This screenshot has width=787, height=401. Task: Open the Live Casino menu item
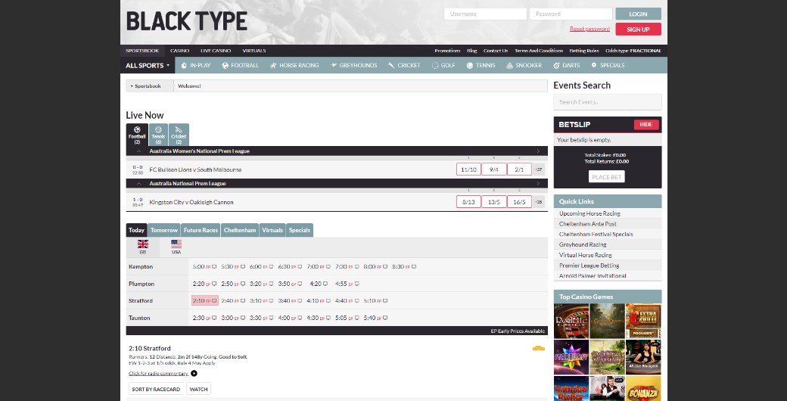216,51
